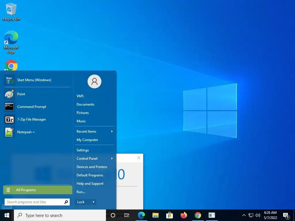Expand the Recent Items submenu arrow
295x221 pixels.
[x=112, y=132]
